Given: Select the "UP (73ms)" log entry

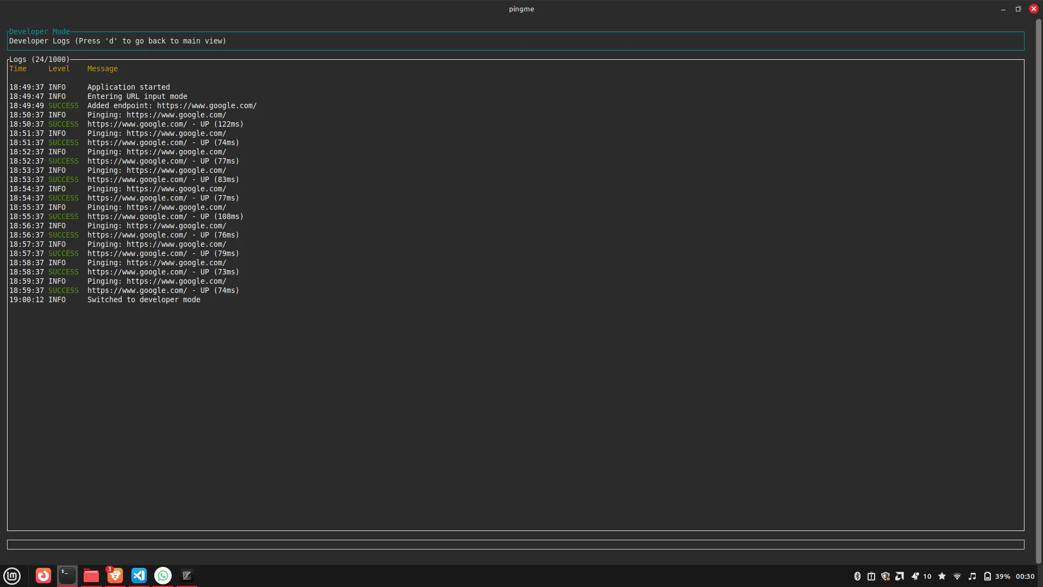Looking at the screenshot, I should click(124, 272).
